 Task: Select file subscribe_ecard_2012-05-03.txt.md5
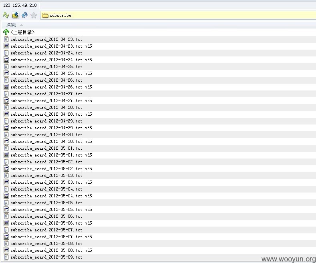tap(51, 183)
